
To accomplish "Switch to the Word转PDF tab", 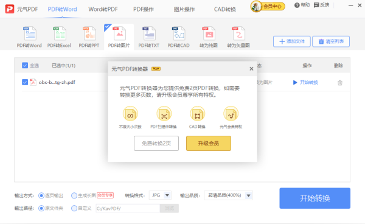I will tap(103, 9).
